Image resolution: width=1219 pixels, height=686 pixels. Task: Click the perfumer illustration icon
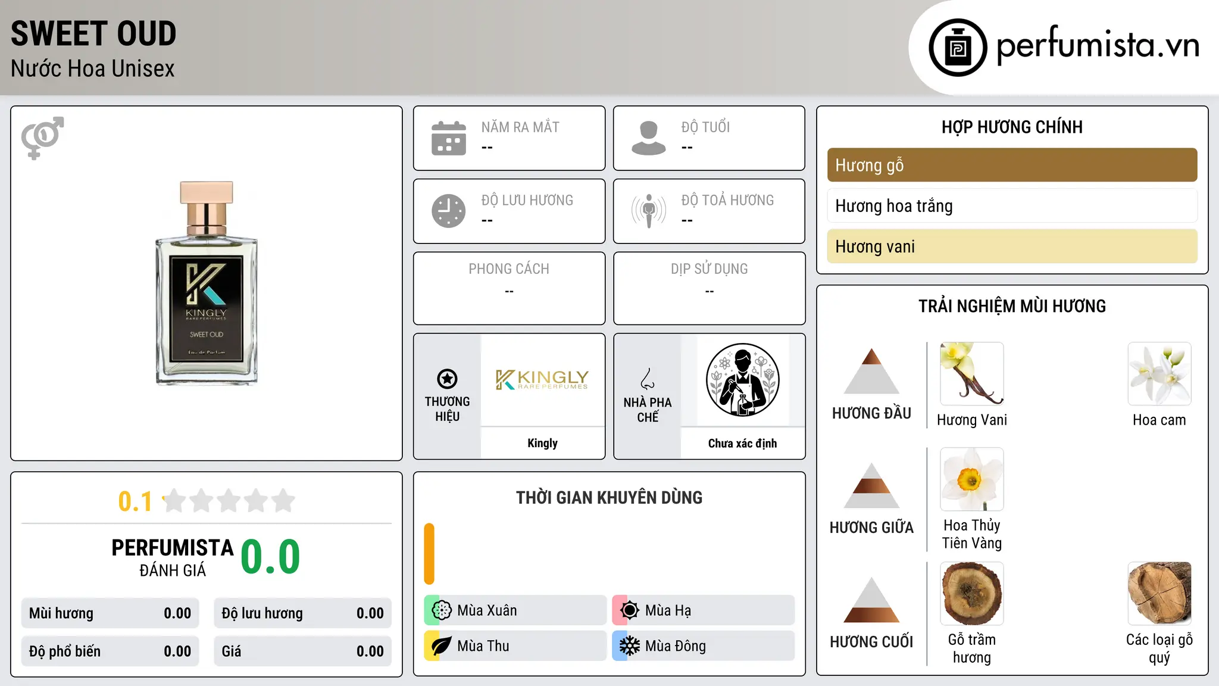click(x=742, y=380)
